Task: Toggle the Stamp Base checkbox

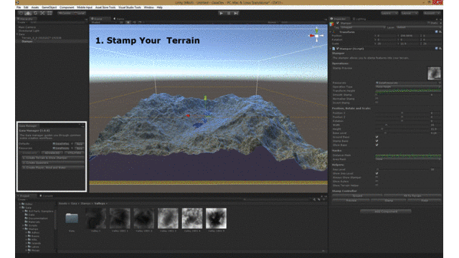Action: coord(377,141)
